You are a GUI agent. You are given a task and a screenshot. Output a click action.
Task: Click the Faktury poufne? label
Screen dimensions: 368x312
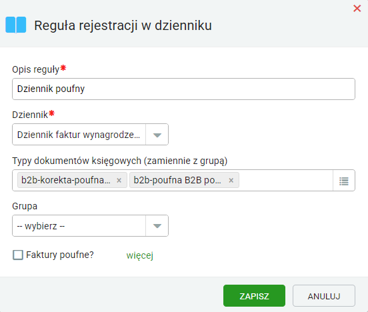[x=60, y=255]
